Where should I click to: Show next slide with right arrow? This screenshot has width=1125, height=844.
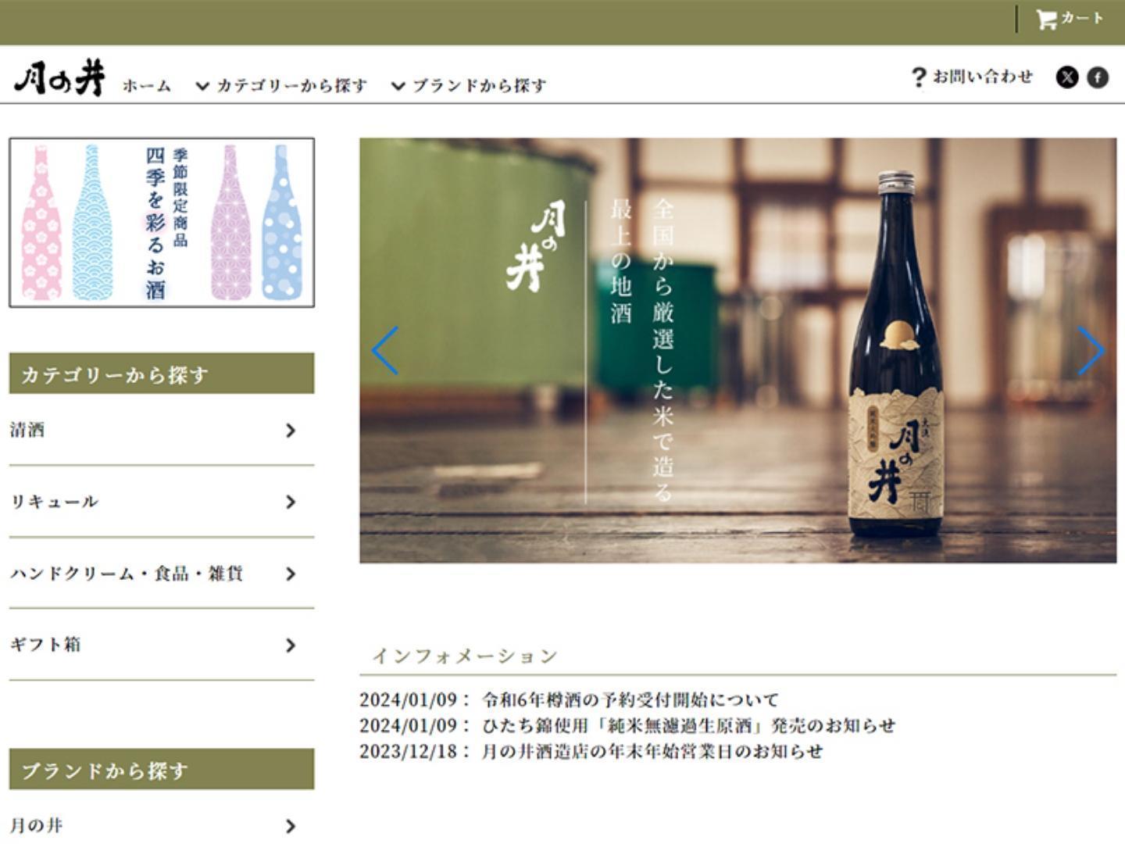(x=1091, y=351)
